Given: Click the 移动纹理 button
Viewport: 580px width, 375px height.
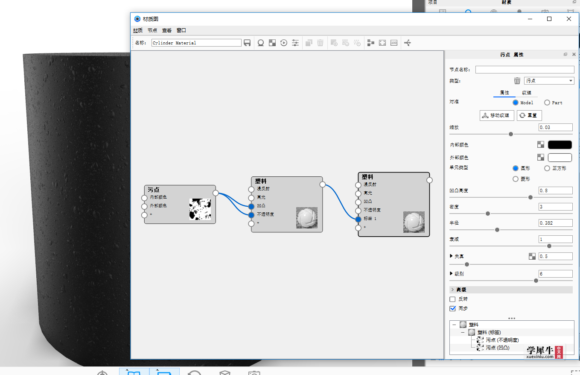Looking at the screenshot, I should pyautogui.click(x=497, y=115).
